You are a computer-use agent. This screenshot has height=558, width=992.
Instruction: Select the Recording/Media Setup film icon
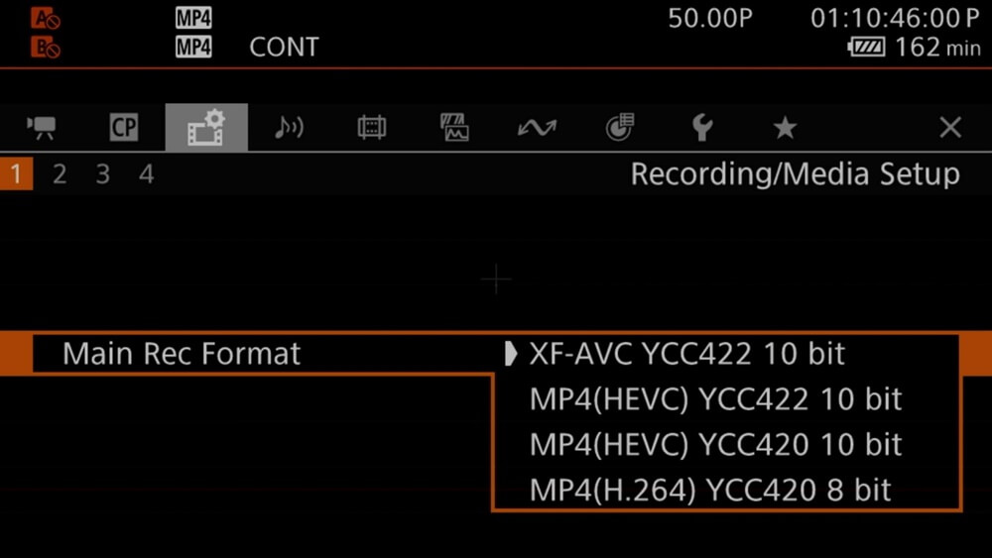click(x=206, y=128)
